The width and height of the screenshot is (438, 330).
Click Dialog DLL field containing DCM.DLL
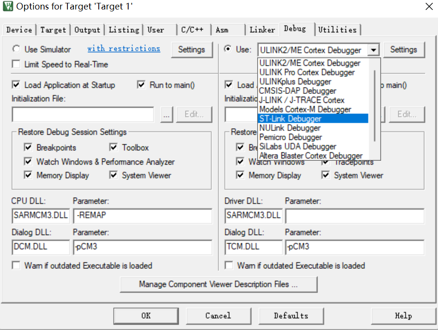(x=41, y=247)
